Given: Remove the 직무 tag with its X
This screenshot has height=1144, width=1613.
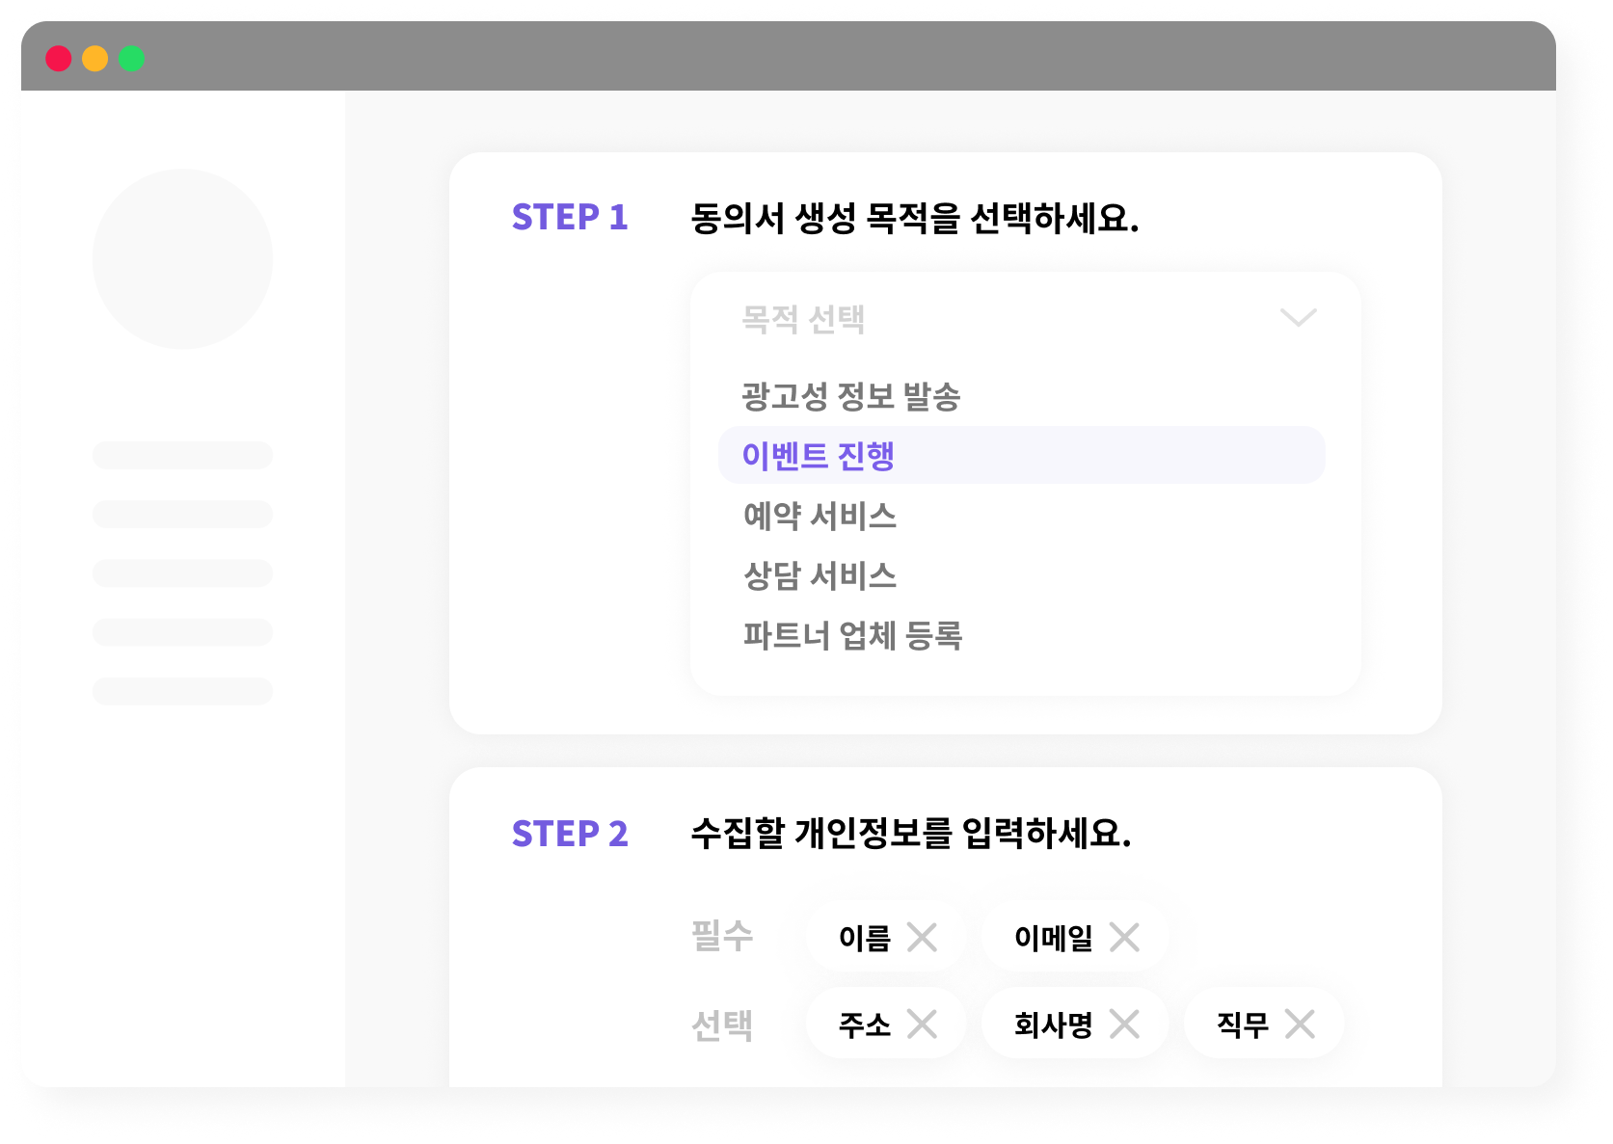Looking at the screenshot, I should point(1300,1024).
